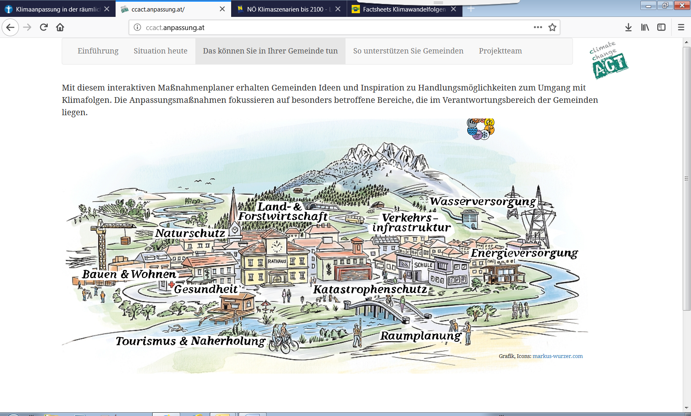Screen dimensions: 691x416
Task: Click the vertical scrollbar thumb
Action: tap(686, 179)
